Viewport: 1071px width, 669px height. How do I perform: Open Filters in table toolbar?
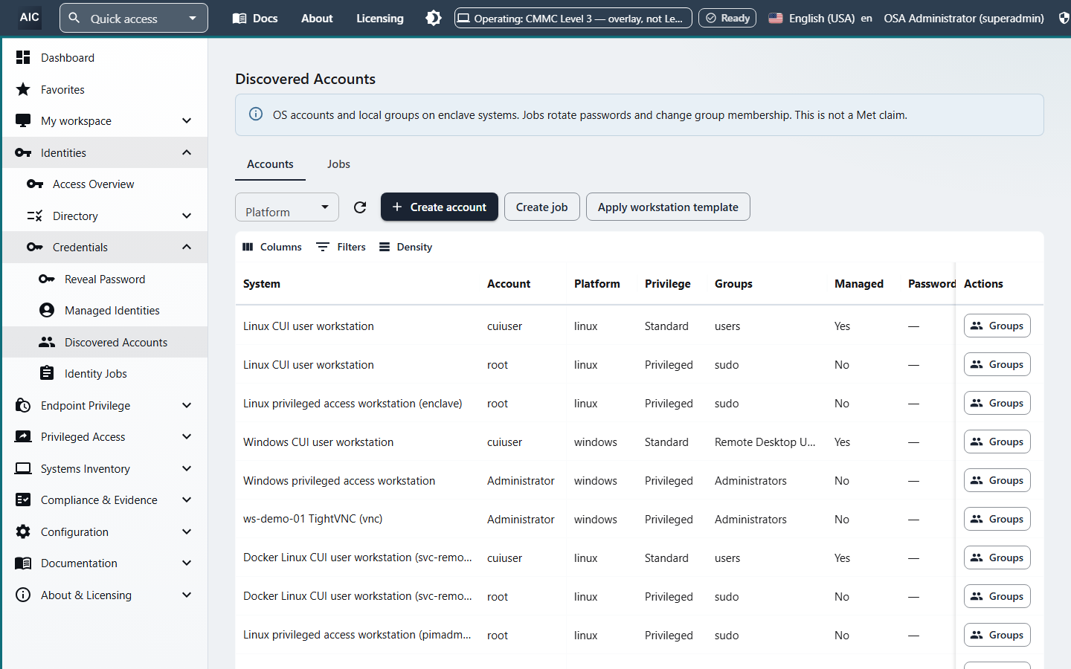click(341, 247)
